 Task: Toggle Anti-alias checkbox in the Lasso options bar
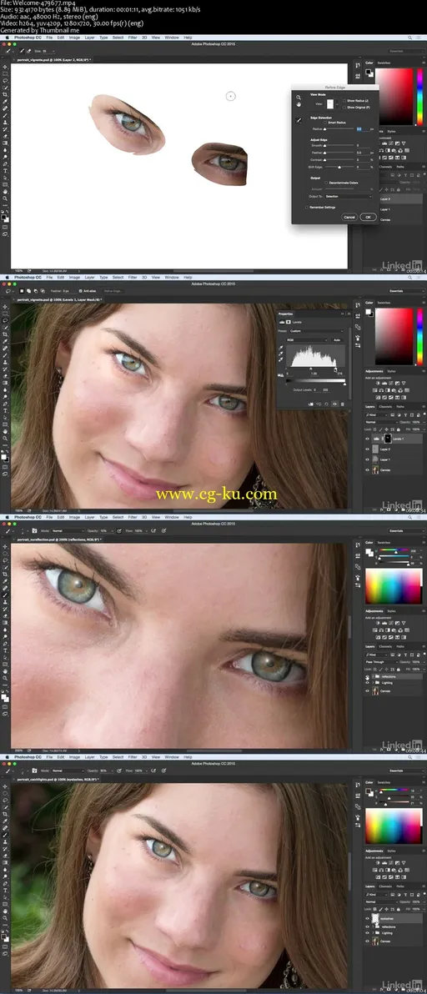coord(80,291)
